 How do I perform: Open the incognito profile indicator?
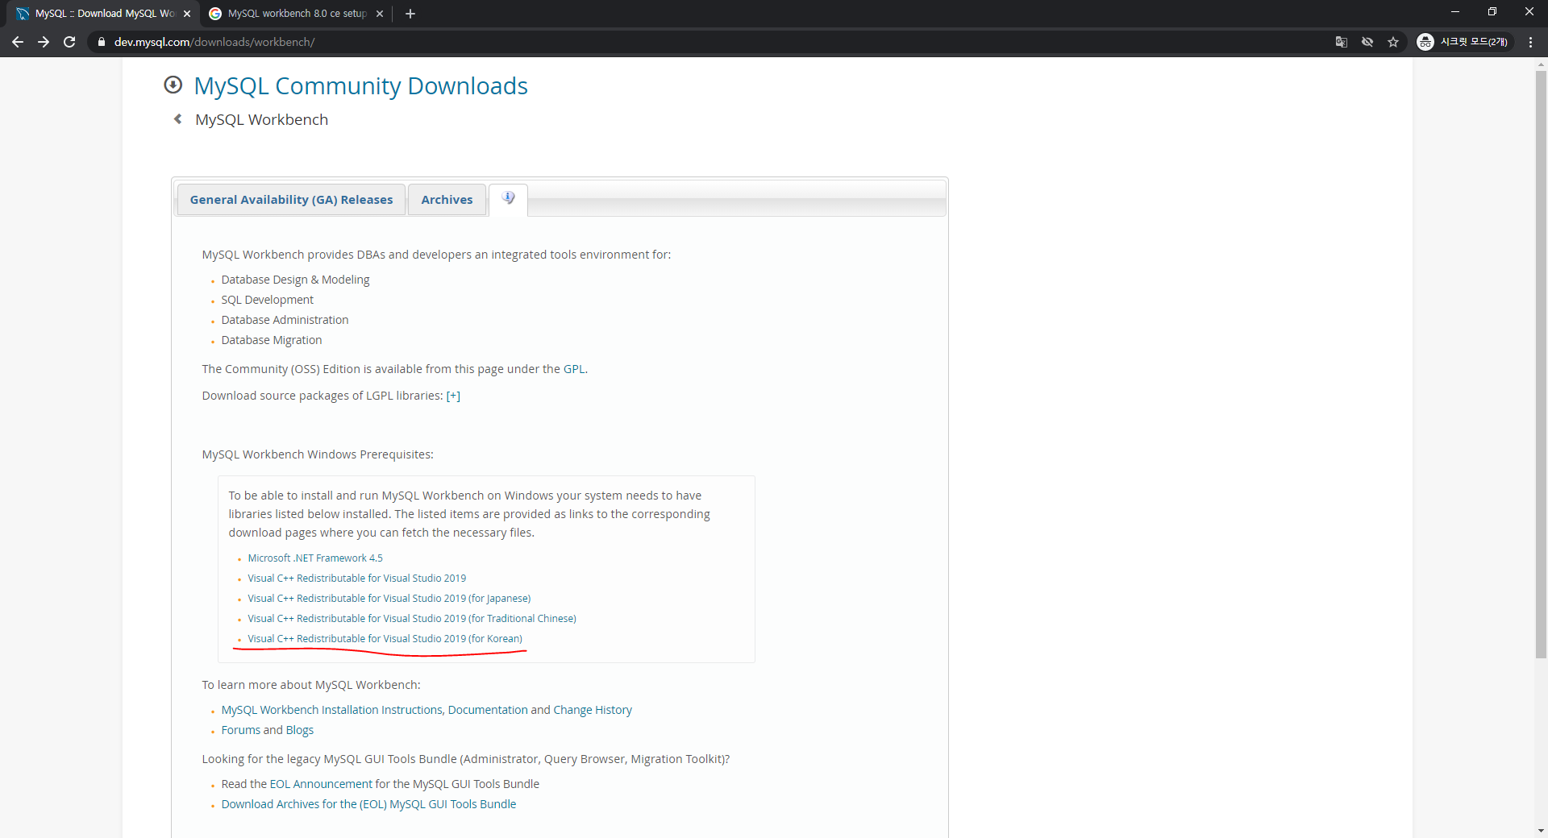1463,42
